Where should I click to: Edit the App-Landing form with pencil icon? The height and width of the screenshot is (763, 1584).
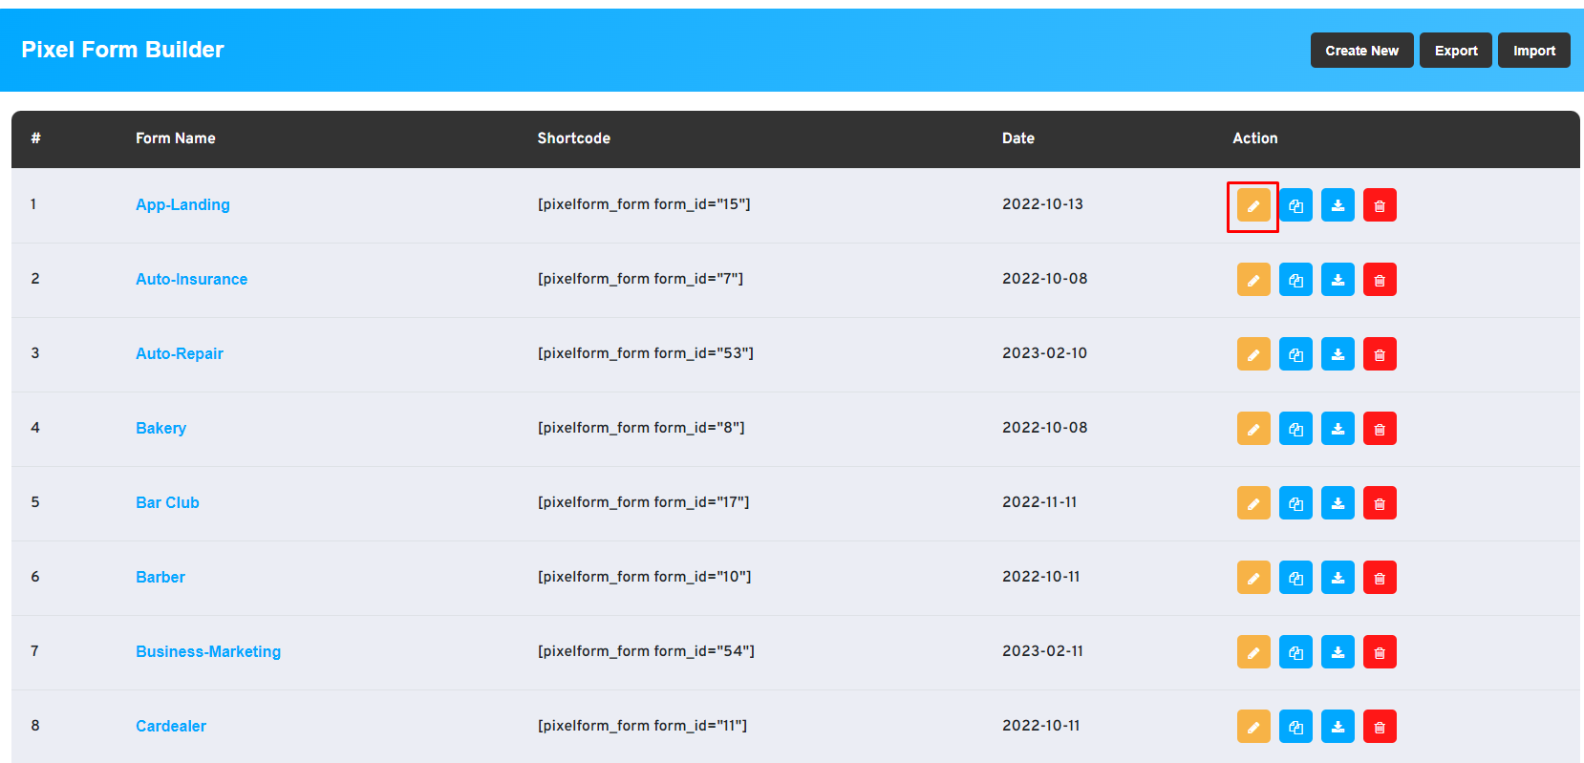coord(1252,205)
